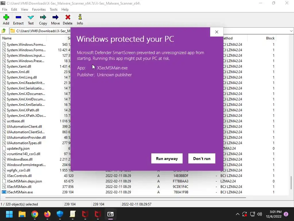
Task: Open File Explorer from the taskbar
Action: (22, 214)
